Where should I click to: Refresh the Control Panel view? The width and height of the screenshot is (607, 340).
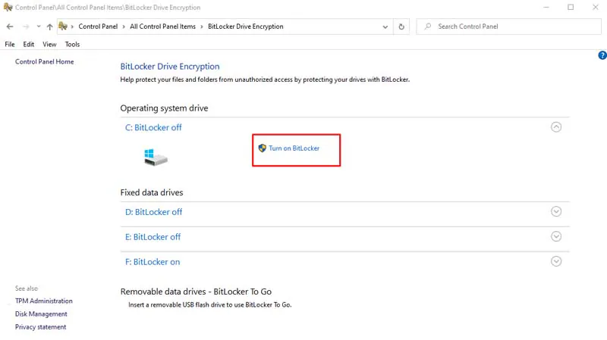[x=402, y=27]
